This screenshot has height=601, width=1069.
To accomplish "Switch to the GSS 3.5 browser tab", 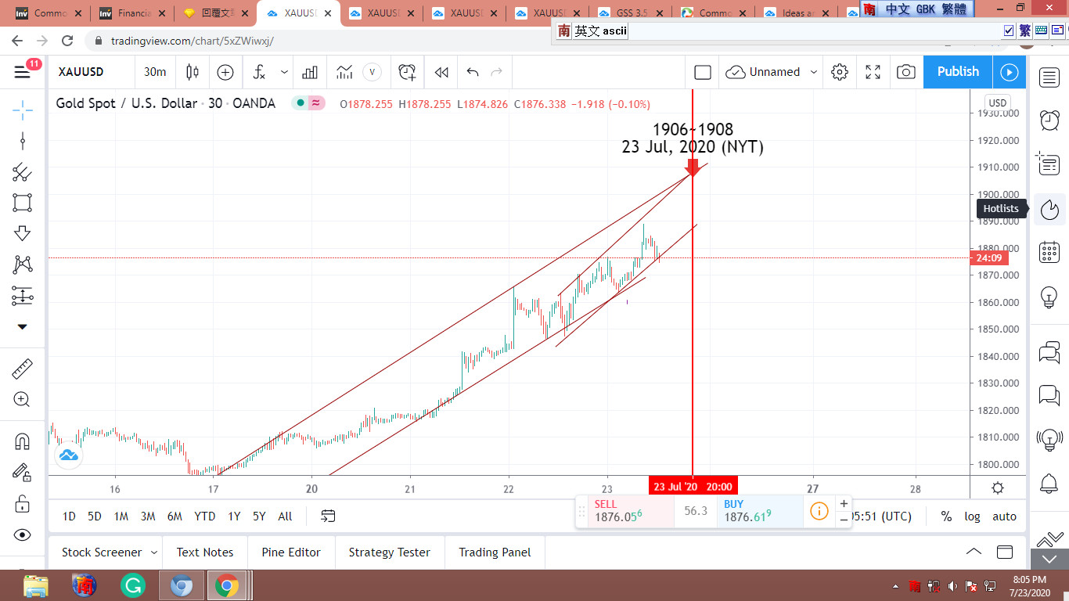I will click(631, 13).
